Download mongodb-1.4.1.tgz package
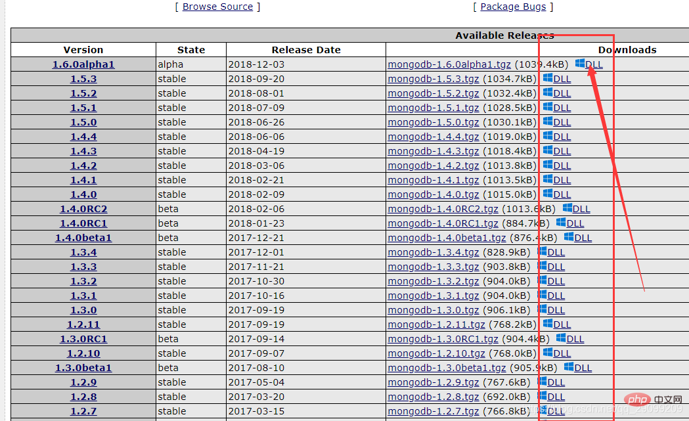This screenshot has height=421, width=689. (x=433, y=180)
